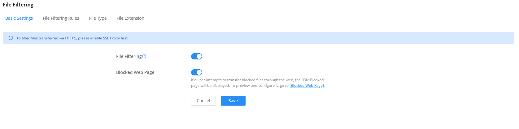Image resolution: width=519 pixels, height=129 pixels.
Task: Click the Cancel button
Action: 203,101
